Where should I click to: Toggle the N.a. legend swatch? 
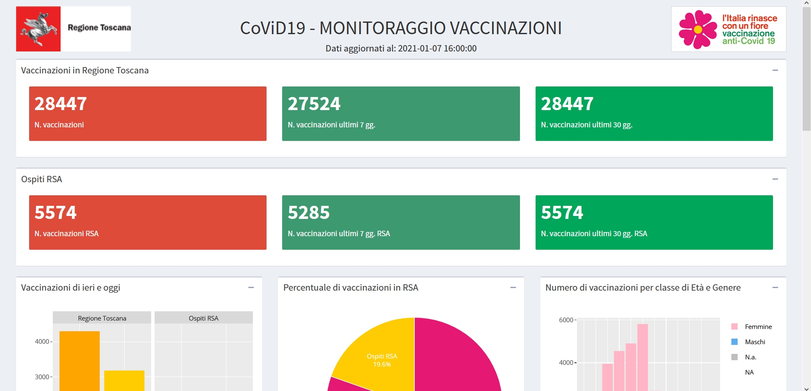click(735, 357)
